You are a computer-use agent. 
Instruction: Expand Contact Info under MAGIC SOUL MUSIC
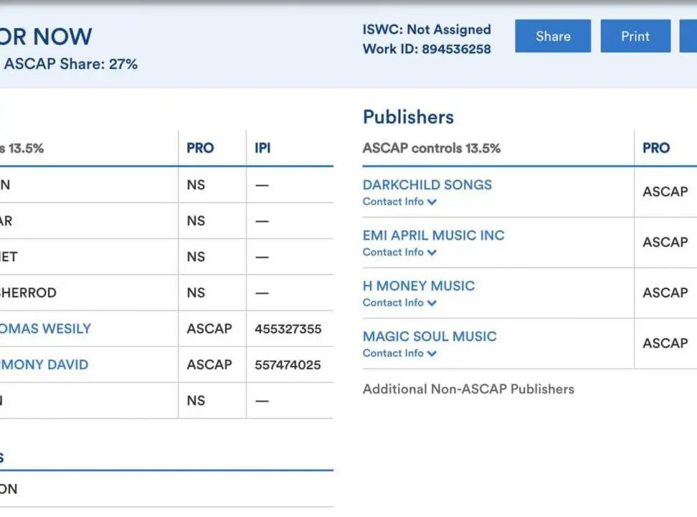400,353
